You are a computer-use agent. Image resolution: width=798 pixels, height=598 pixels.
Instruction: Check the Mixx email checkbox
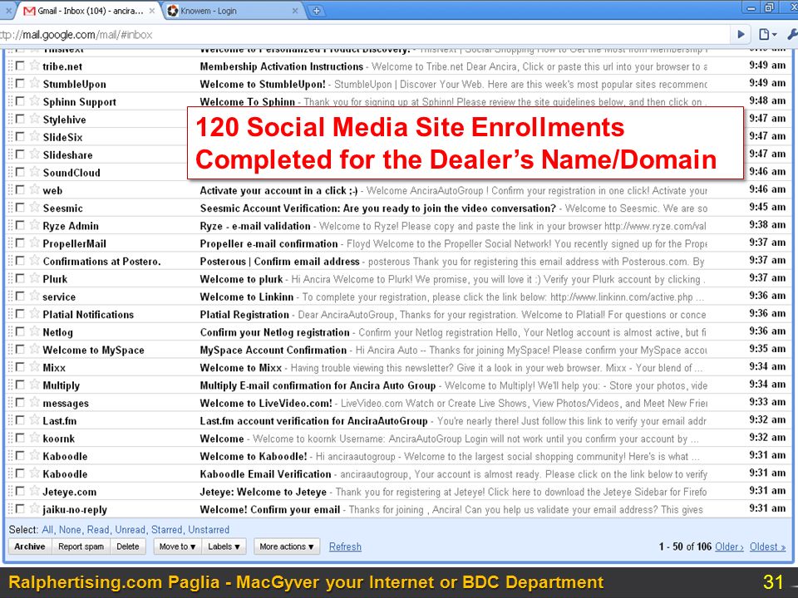point(20,367)
